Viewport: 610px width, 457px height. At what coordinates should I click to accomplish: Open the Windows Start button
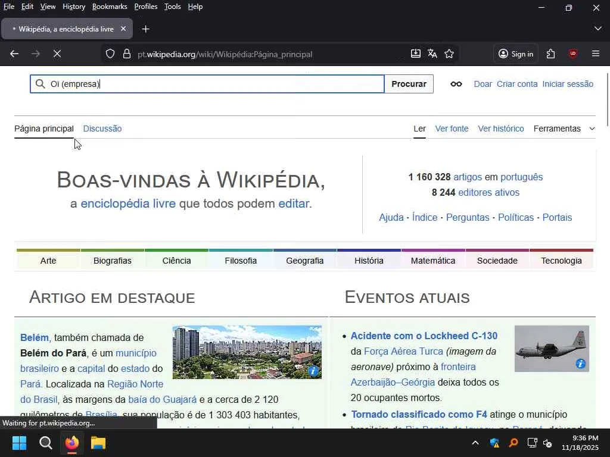pos(19,443)
